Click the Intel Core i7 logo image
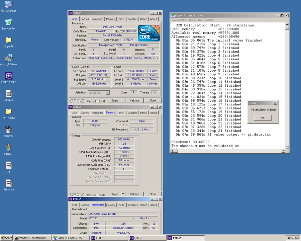The width and height of the screenshot is (301, 241). (149, 33)
